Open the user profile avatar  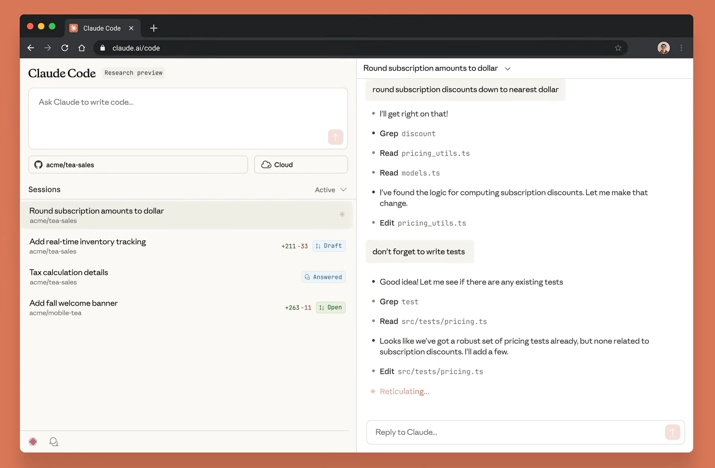(x=663, y=48)
